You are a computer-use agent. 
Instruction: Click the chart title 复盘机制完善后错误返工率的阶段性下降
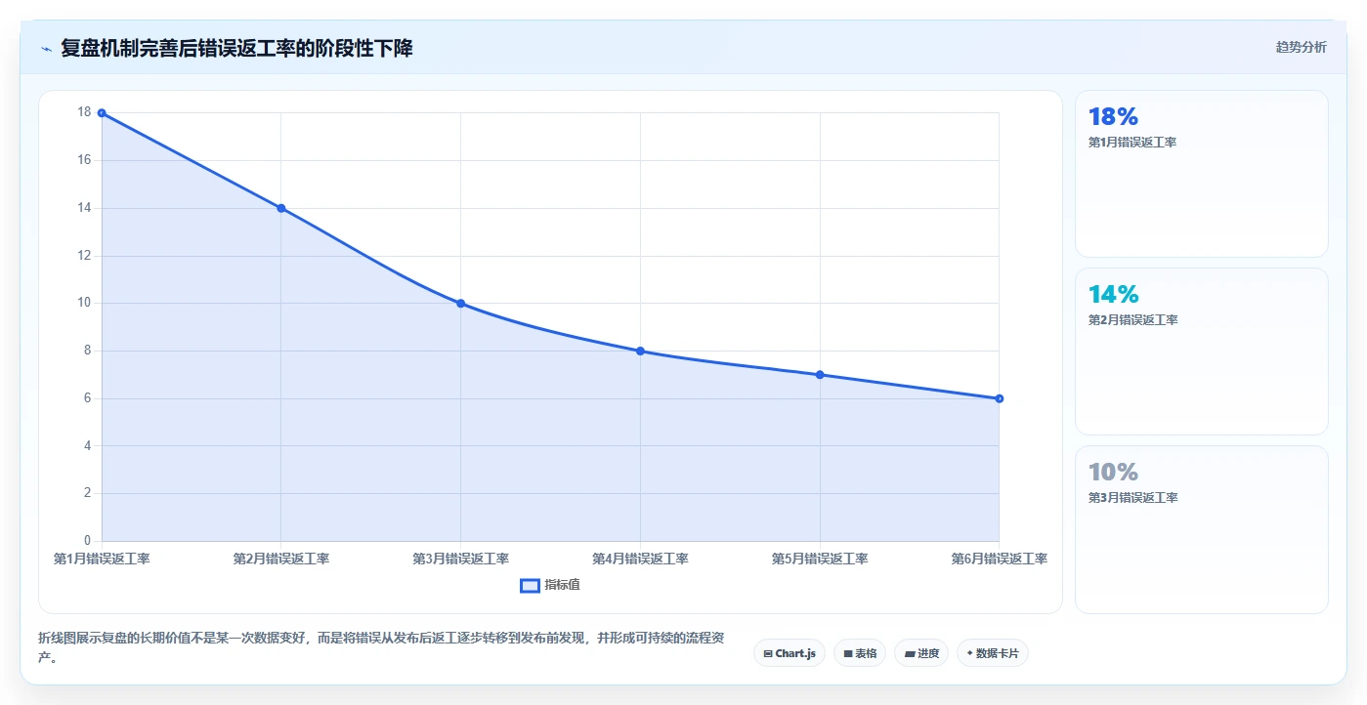point(236,48)
